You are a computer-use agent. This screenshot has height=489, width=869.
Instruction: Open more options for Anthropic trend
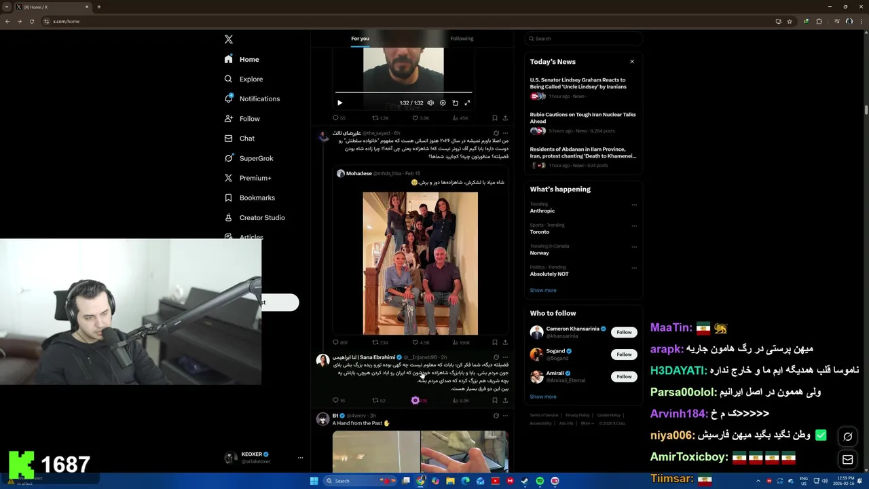click(x=634, y=204)
